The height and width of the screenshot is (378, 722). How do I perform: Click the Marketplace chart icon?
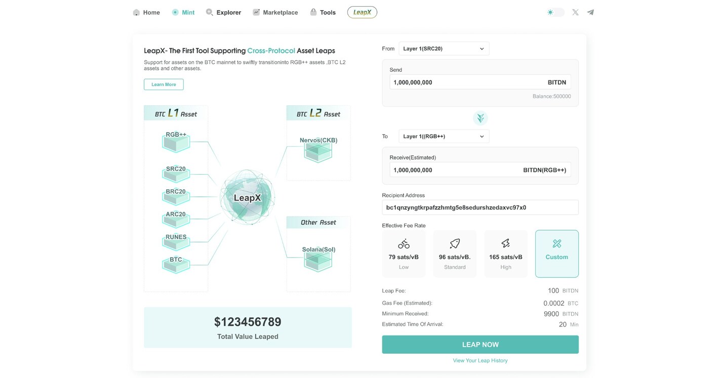[256, 12]
